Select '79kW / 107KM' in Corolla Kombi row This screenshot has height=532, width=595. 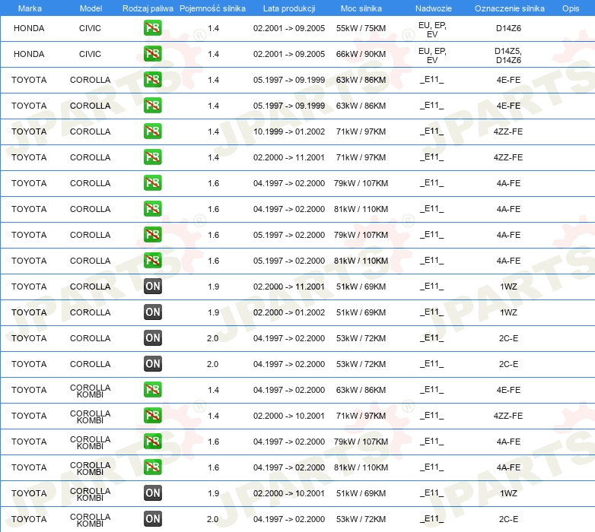point(361,442)
